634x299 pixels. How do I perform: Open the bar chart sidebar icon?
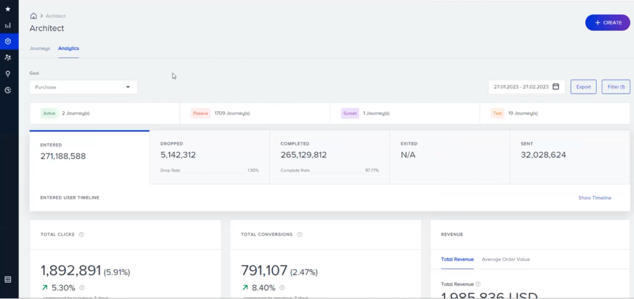pos(8,25)
